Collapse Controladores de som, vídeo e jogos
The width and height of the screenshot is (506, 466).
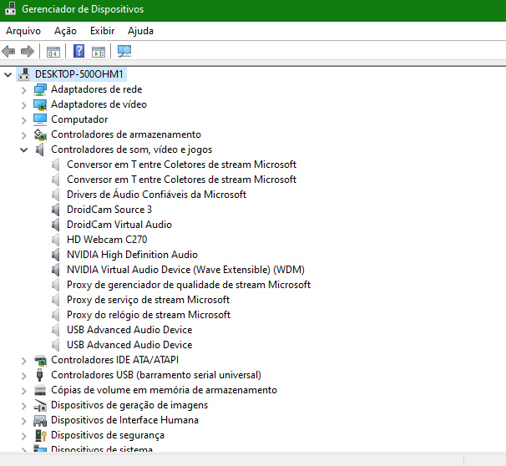click(x=24, y=149)
